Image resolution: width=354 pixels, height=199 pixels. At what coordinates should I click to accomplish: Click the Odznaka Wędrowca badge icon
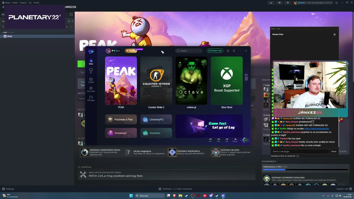172,152
